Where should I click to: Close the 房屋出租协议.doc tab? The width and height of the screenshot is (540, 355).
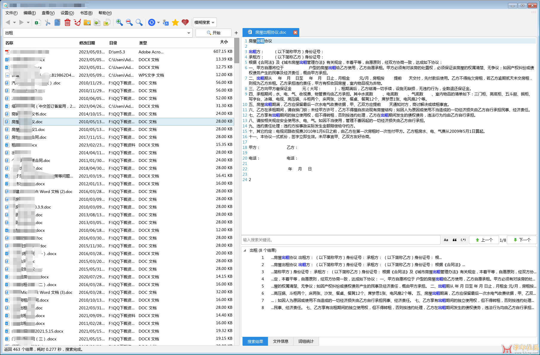pos(295,33)
